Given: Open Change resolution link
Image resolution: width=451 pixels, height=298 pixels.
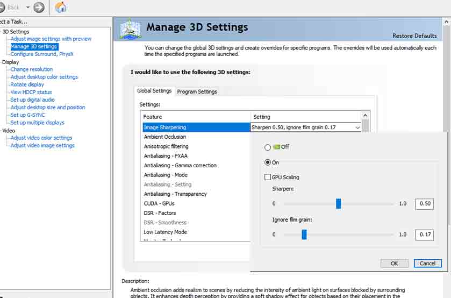Looking at the screenshot, I should click(x=32, y=69).
